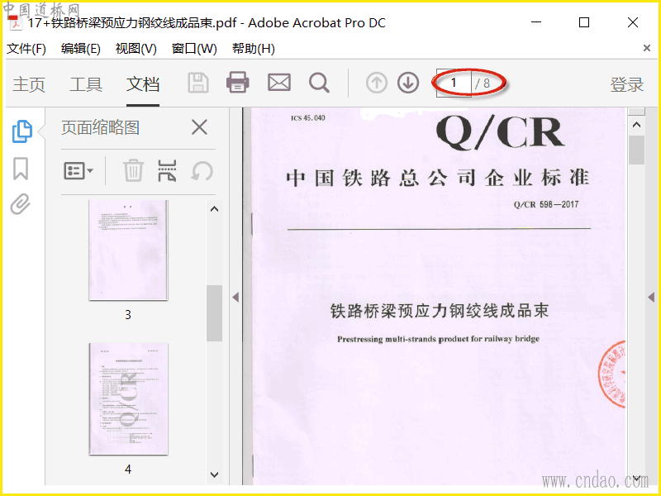Viewport: 661px width, 496px height.
Task: Click thumbnail panel scroll up arrow
Action: (214, 209)
